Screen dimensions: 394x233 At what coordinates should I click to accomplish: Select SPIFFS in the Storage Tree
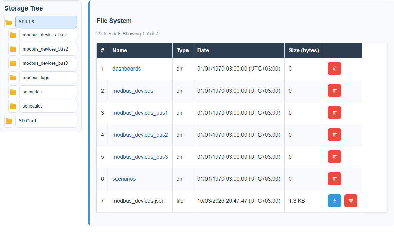(x=46, y=22)
